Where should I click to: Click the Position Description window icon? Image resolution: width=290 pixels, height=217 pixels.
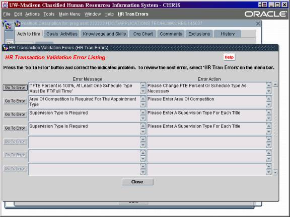(18, 24)
